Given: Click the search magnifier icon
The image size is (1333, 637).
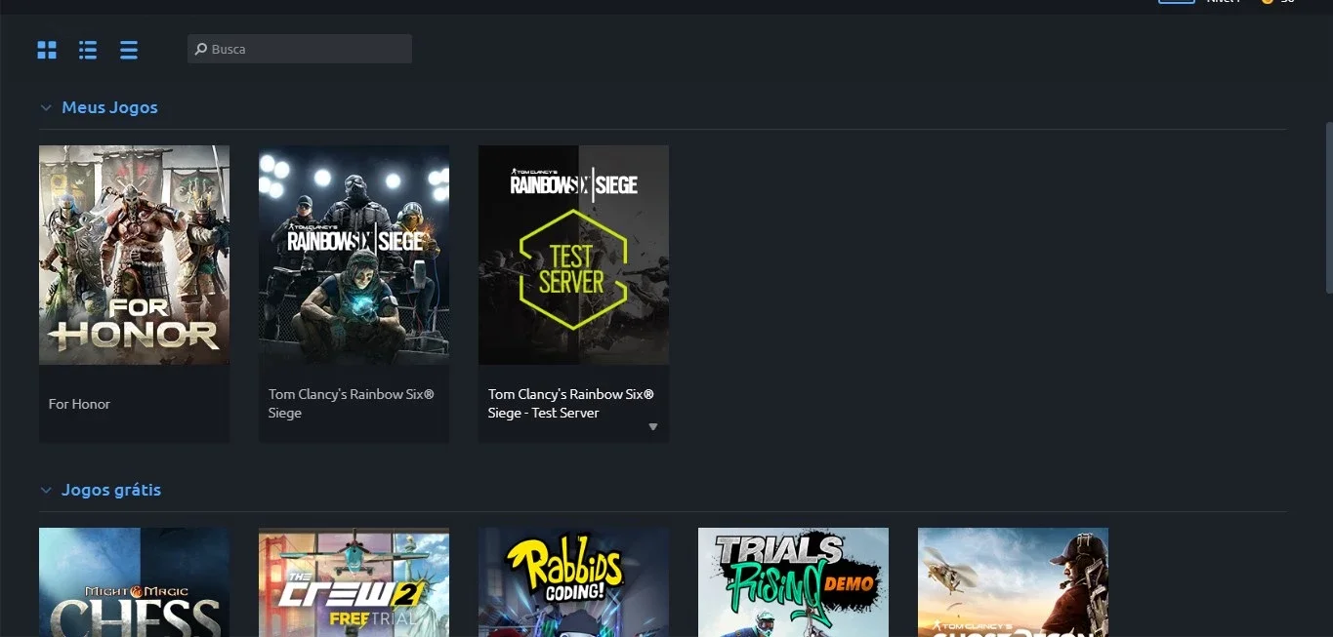Looking at the screenshot, I should tap(201, 49).
